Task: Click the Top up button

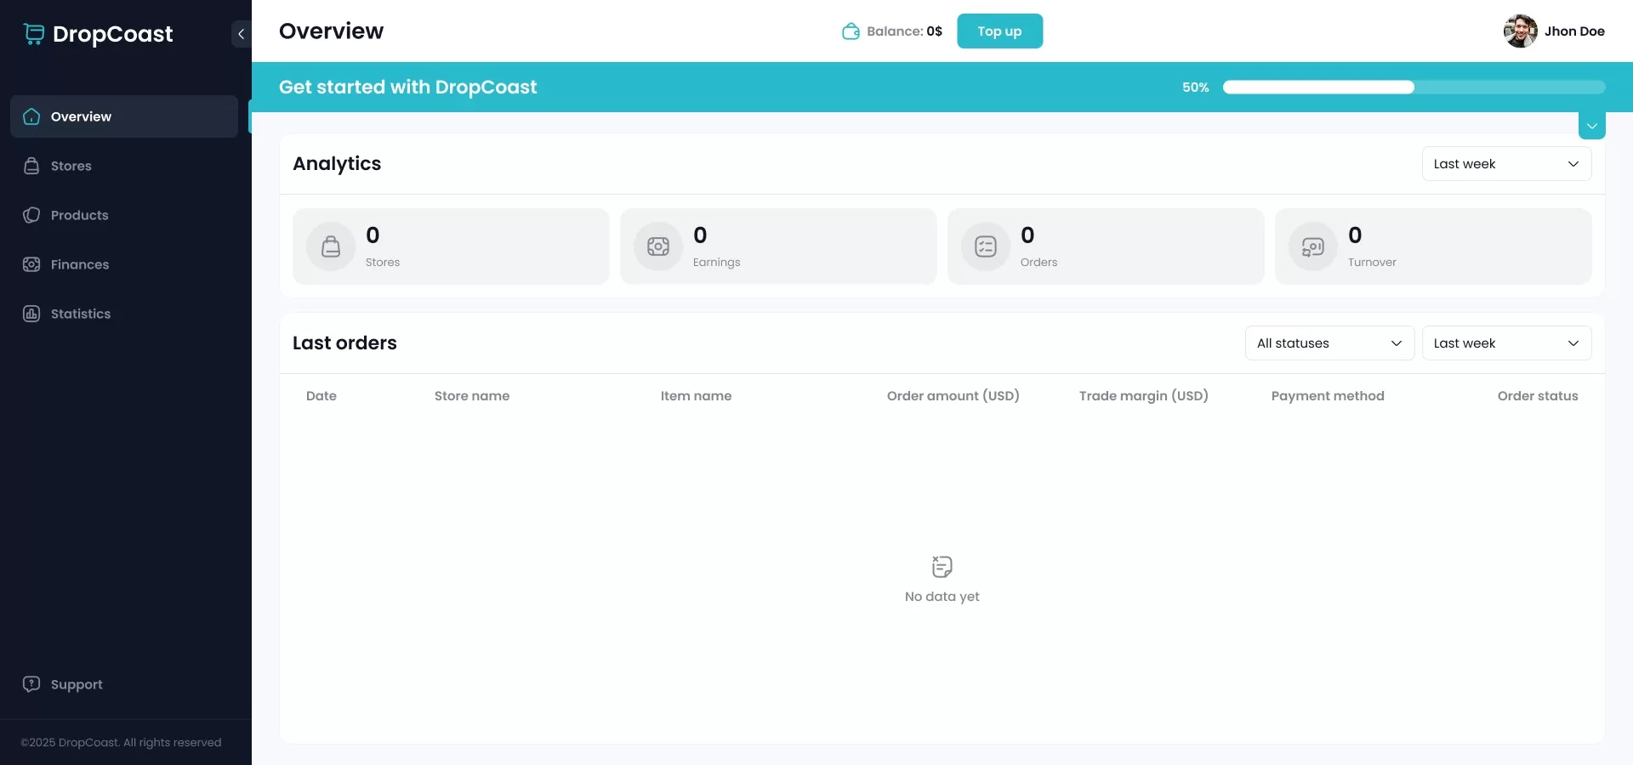Action: point(999,31)
